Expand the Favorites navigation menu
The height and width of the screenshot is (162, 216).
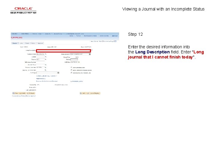point(14,34)
